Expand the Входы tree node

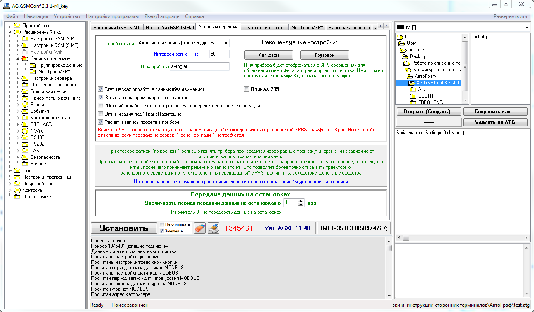pos(18,105)
